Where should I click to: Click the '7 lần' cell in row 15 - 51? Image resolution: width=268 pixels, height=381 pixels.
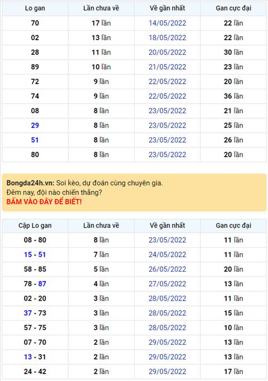click(101, 254)
